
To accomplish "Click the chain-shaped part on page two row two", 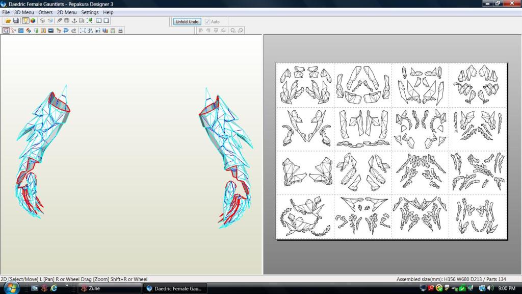I will point(363,143).
